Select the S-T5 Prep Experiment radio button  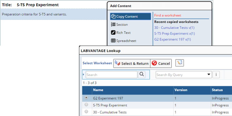pyautogui.click(x=86, y=105)
